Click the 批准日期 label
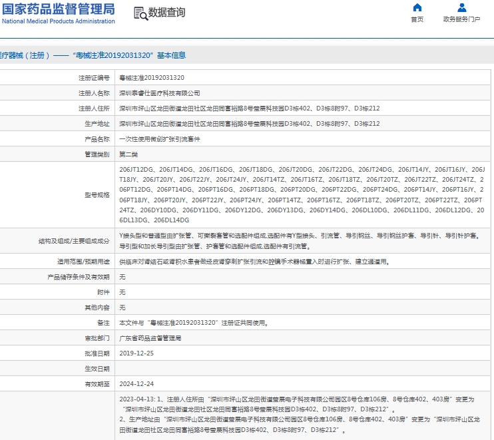Image resolution: width=494 pixels, height=440 pixels. point(97,353)
